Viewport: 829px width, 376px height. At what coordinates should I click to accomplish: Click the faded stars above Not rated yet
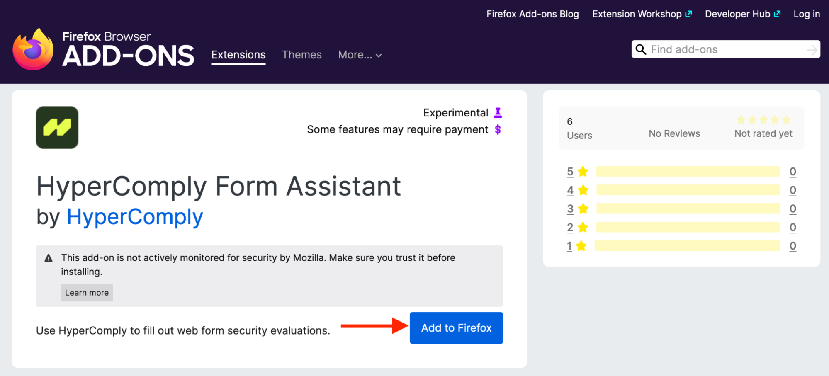pyautogui.click(x=763, y=120)
